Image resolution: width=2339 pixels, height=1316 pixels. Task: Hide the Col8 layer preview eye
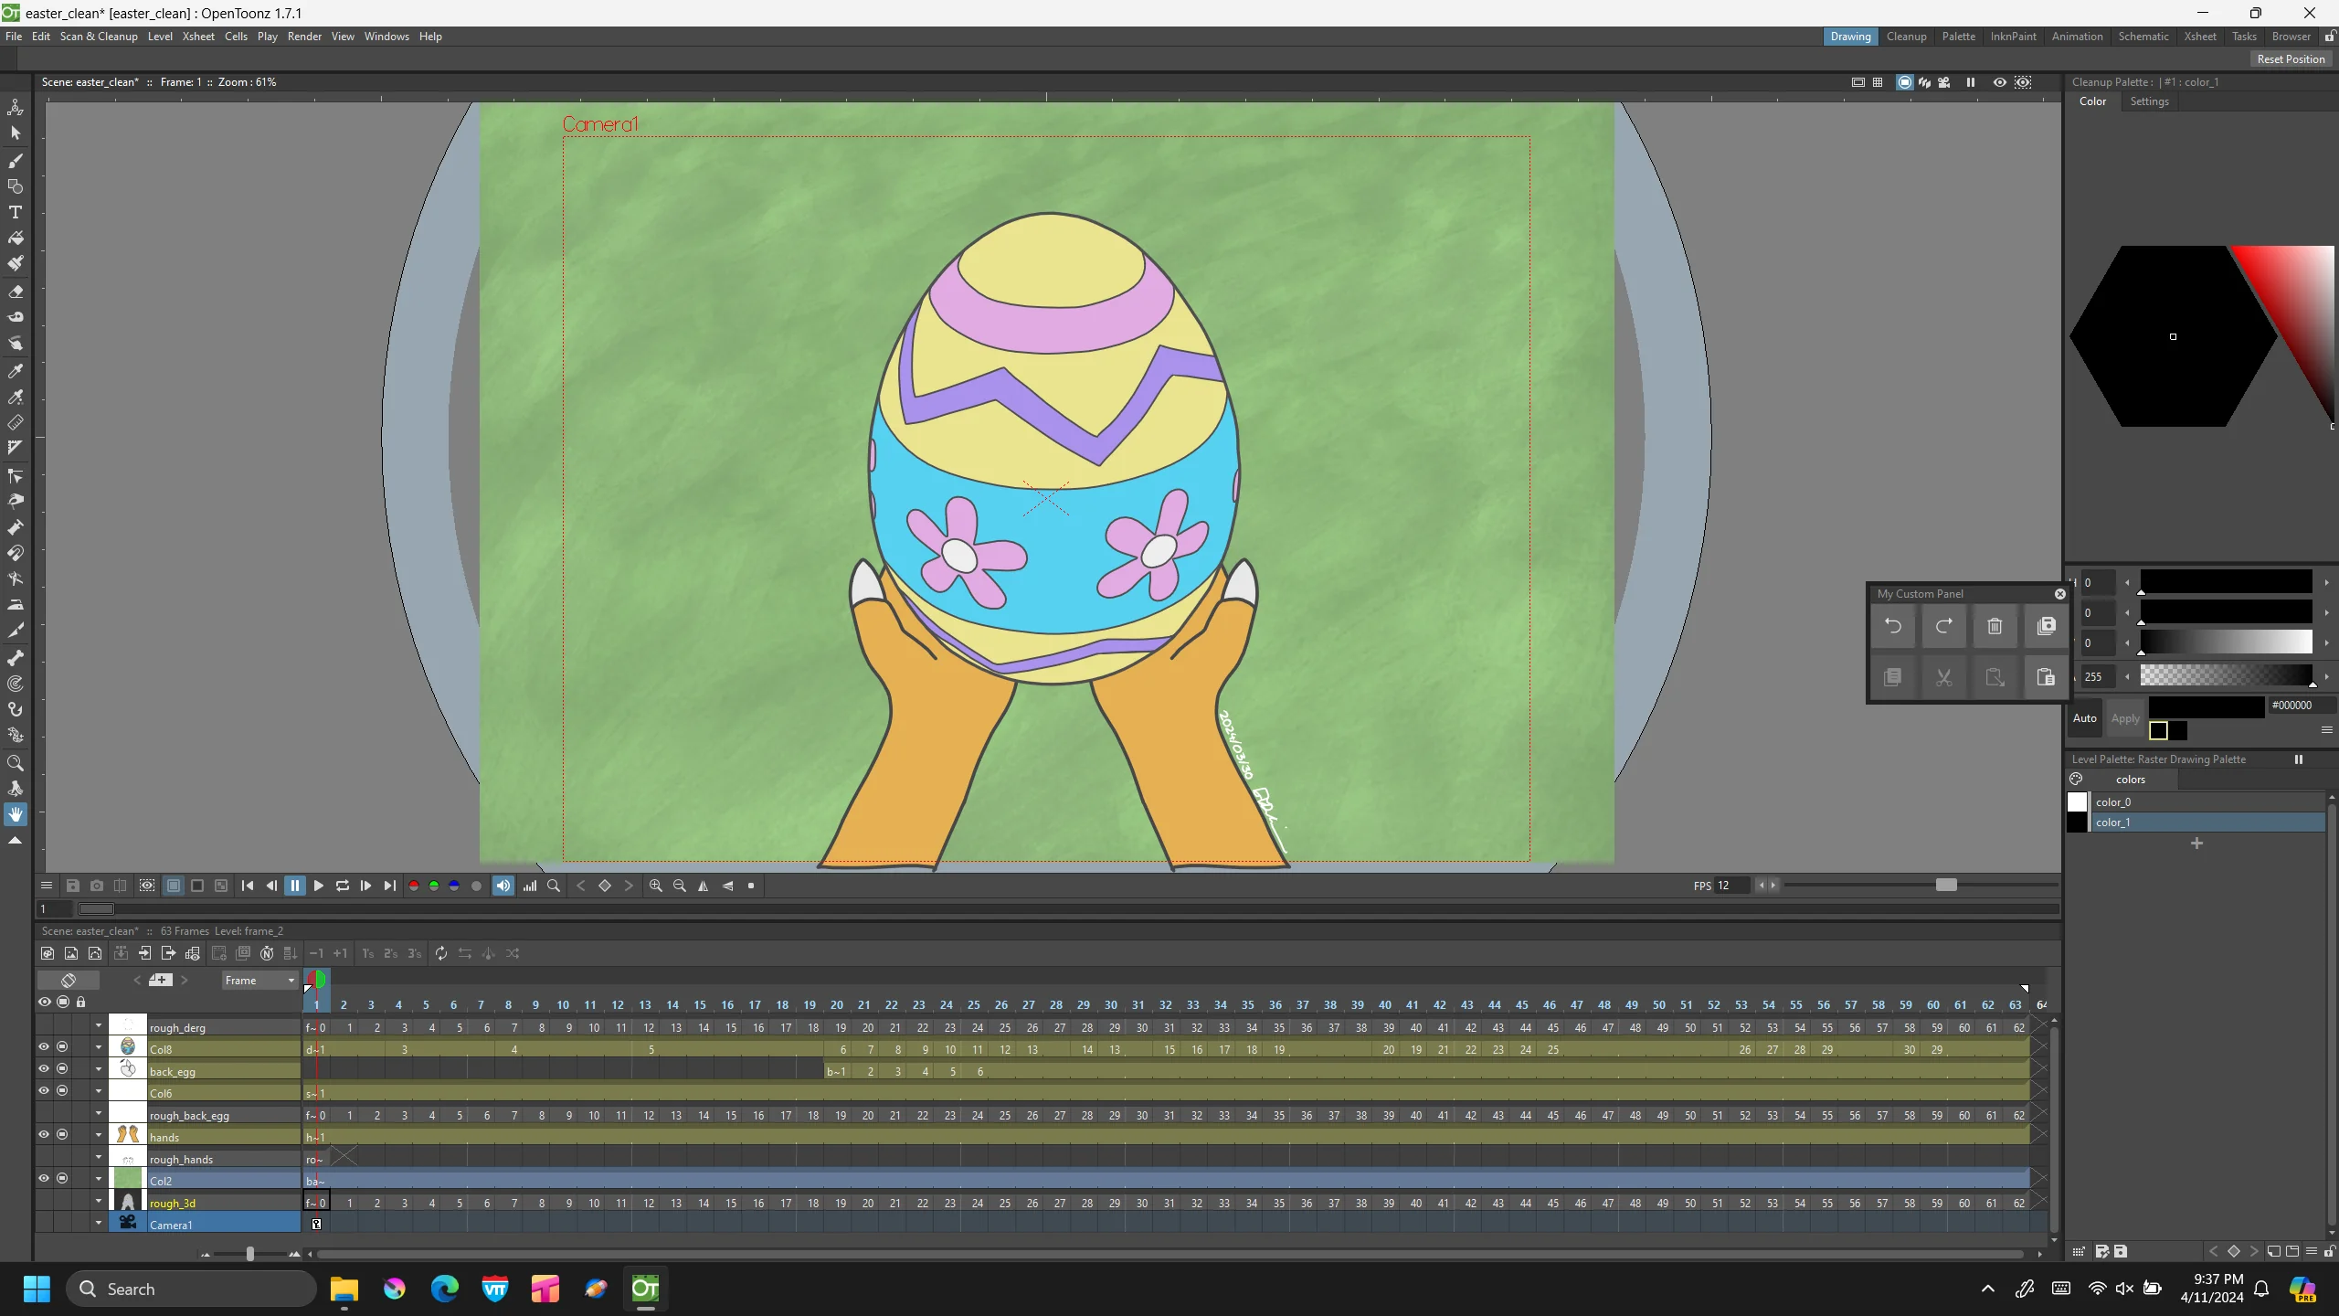click(44, 1046)
